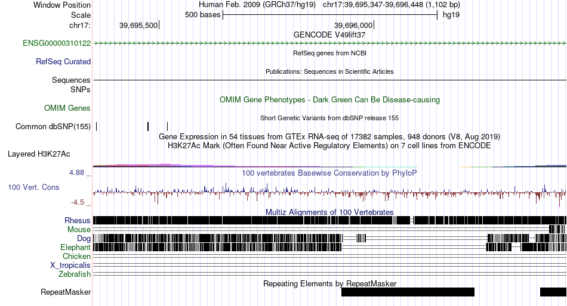Click the leftmost common dbSNP variant tick
This screenshot has height=306, width=567.
tap(97, 126)
